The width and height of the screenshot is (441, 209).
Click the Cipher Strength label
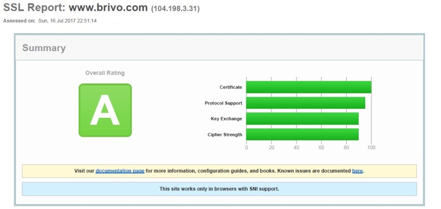tap(224, 135)
